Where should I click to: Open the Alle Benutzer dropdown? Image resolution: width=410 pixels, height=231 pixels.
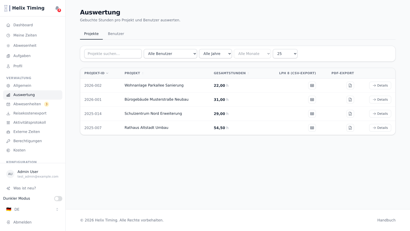[170, 54]
